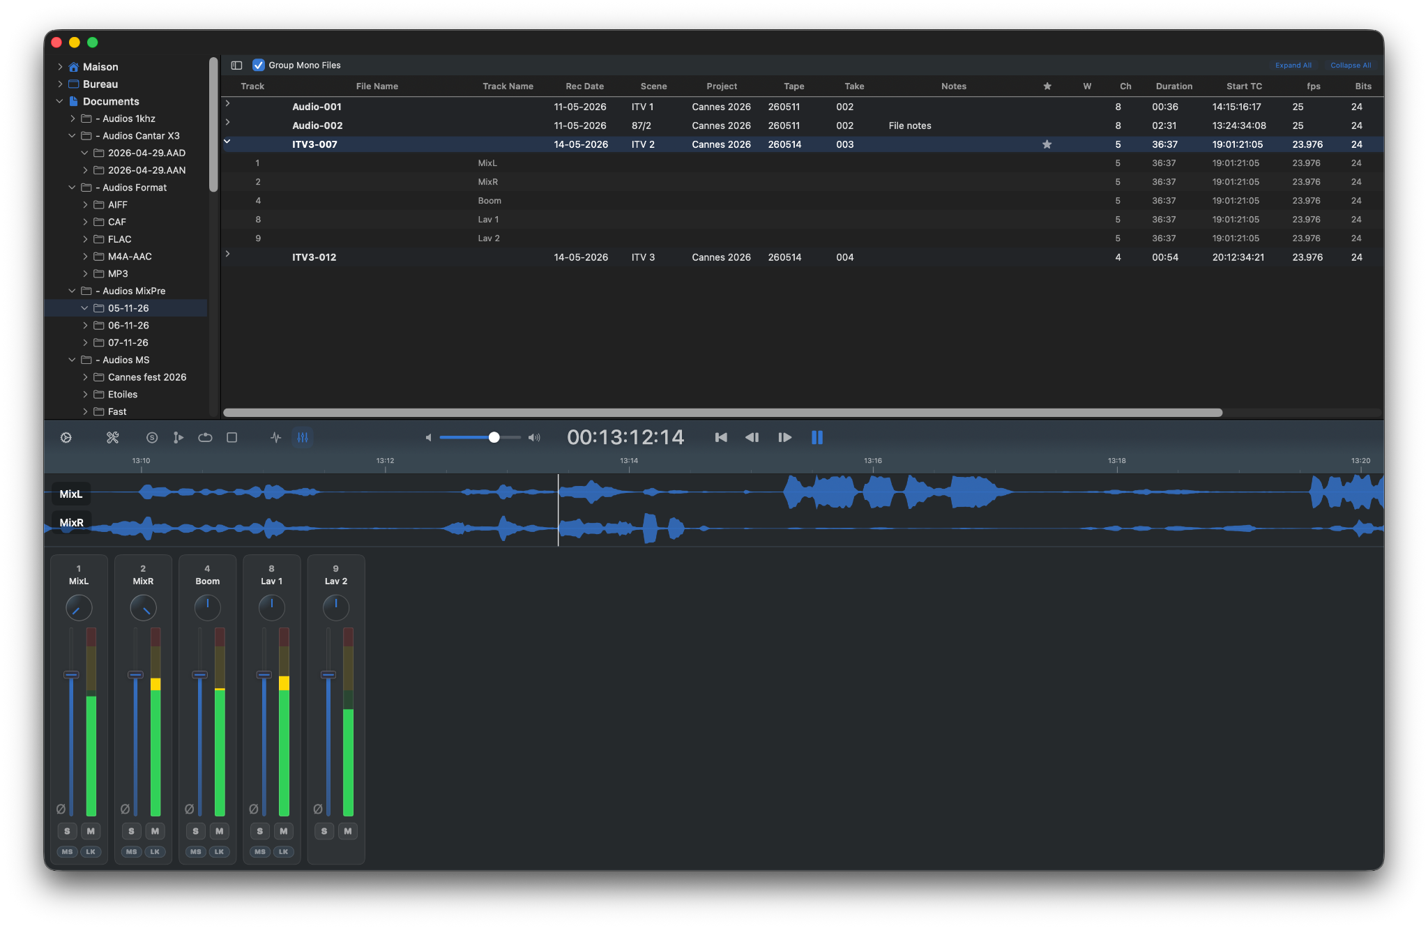Mute the Lav 1 channel

coord(284,831)
